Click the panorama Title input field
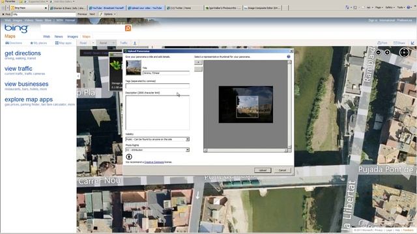Screen dimensions: 417x234 pyautogui.click(x=166, y=73)
